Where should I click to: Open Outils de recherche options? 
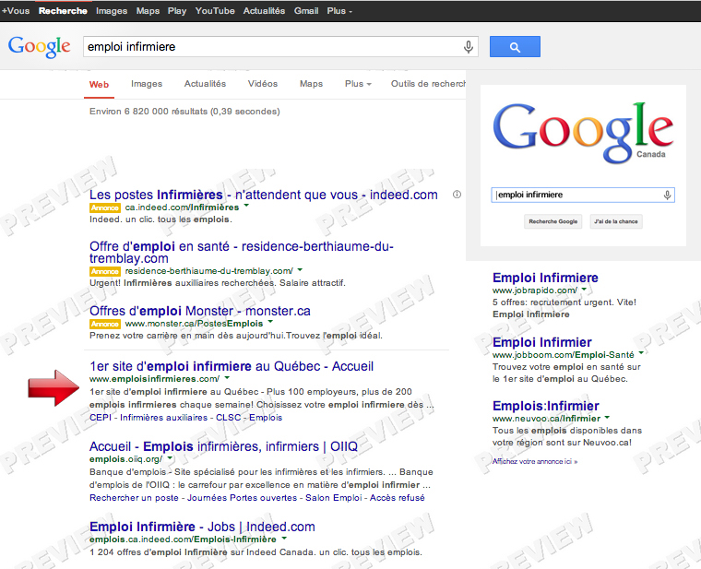[428, 84]
